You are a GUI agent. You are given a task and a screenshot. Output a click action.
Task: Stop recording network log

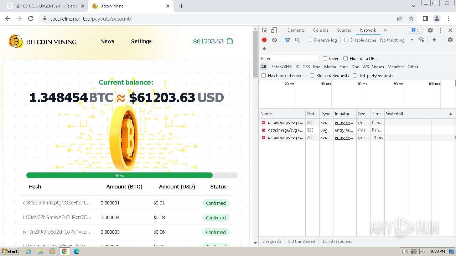[264, 40]
